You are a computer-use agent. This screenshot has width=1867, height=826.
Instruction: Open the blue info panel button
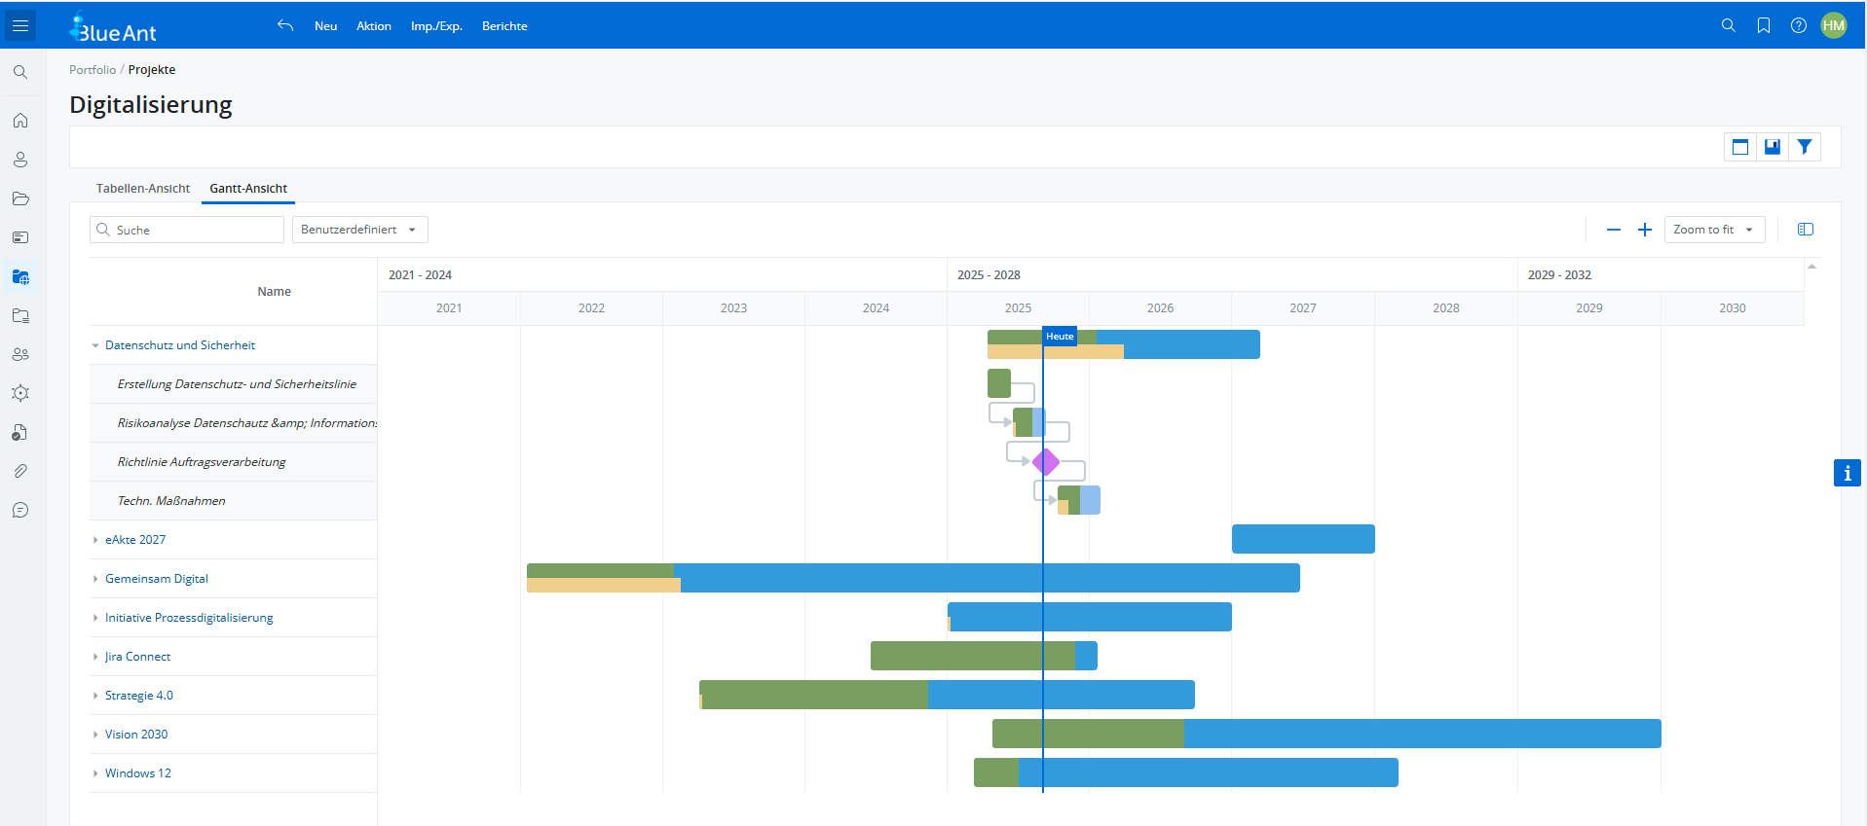(1848, 473)
